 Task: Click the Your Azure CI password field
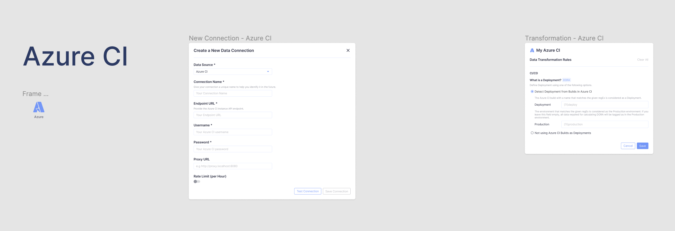233,149
